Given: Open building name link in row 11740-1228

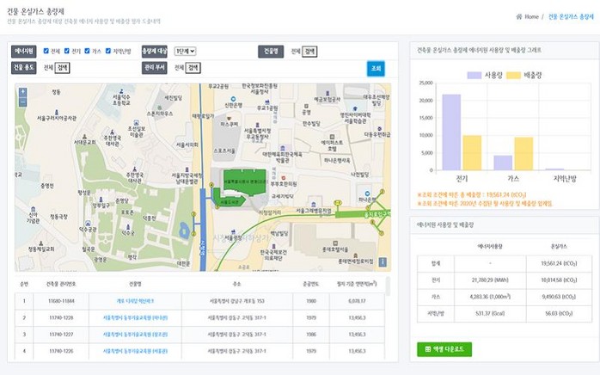Looking at the screenshot, I should (x=135, y=318).
